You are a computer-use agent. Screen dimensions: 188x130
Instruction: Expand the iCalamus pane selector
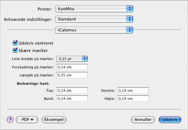pos(94,30)
